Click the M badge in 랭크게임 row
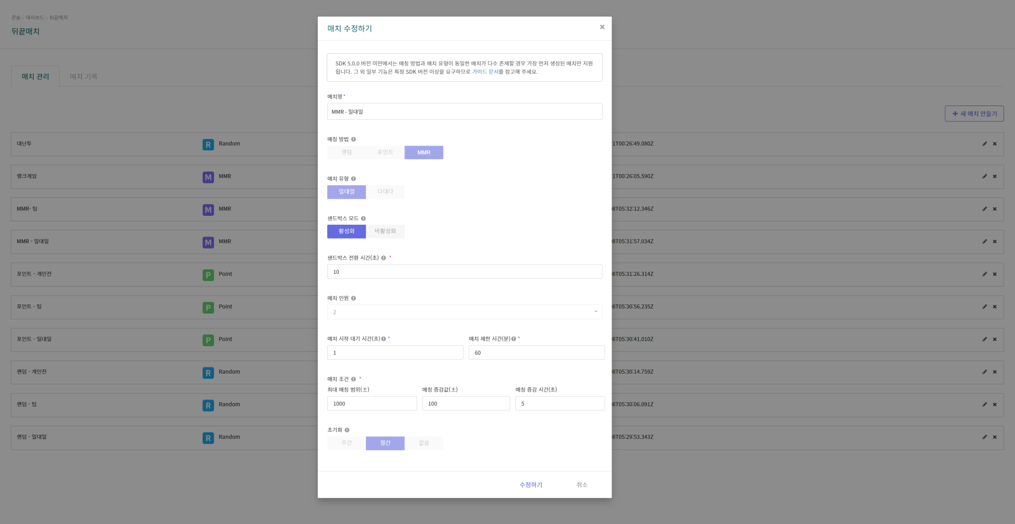 (208, 177)
